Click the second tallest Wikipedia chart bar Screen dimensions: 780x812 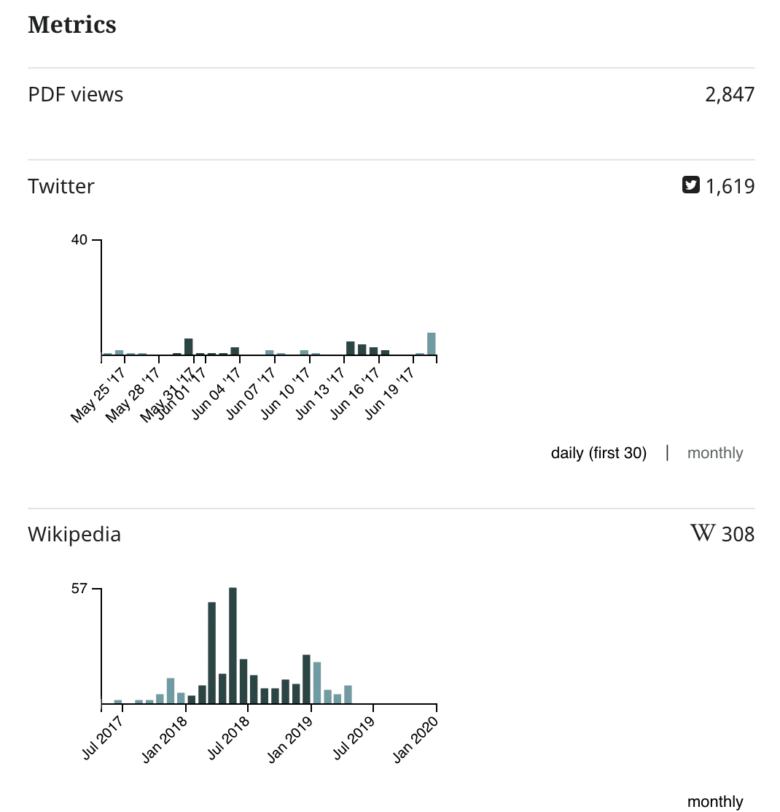[211, 653]
